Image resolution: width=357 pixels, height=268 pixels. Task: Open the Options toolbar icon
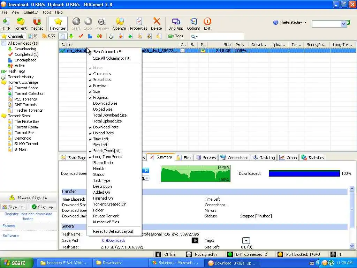[193, 24]
